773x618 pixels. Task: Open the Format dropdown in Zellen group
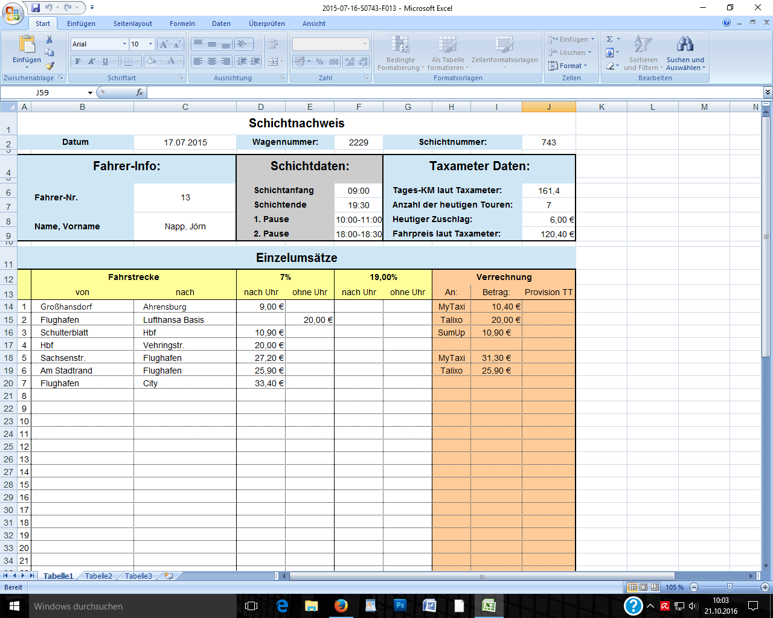568,66
